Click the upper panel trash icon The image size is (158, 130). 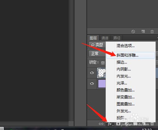[x=152, y=31]
